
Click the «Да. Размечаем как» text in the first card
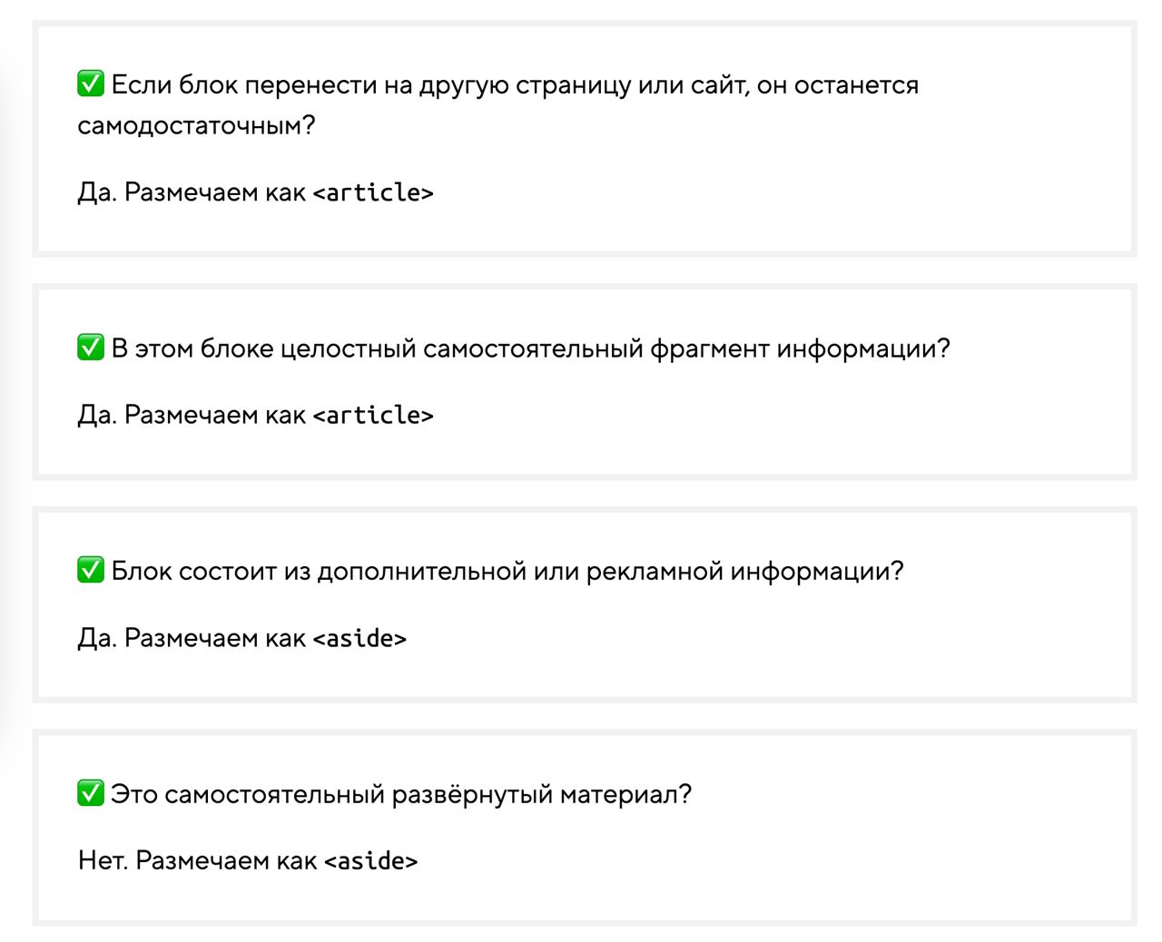click(192, 192)
